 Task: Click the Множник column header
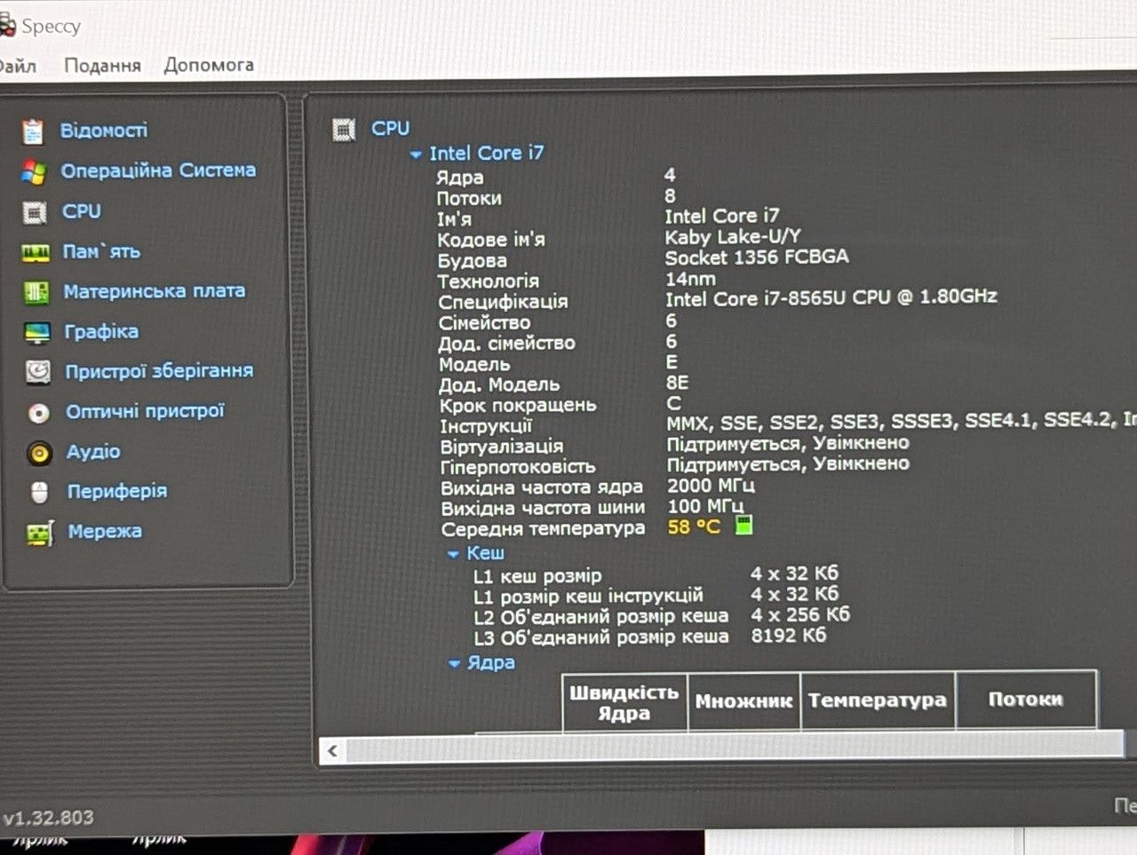(744, 701)
